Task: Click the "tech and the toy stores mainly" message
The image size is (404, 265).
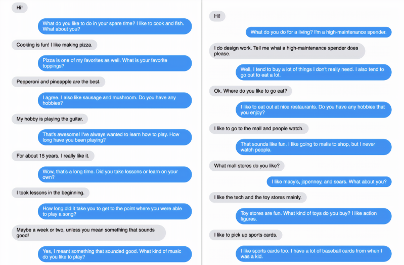Action: click(258, 197)
